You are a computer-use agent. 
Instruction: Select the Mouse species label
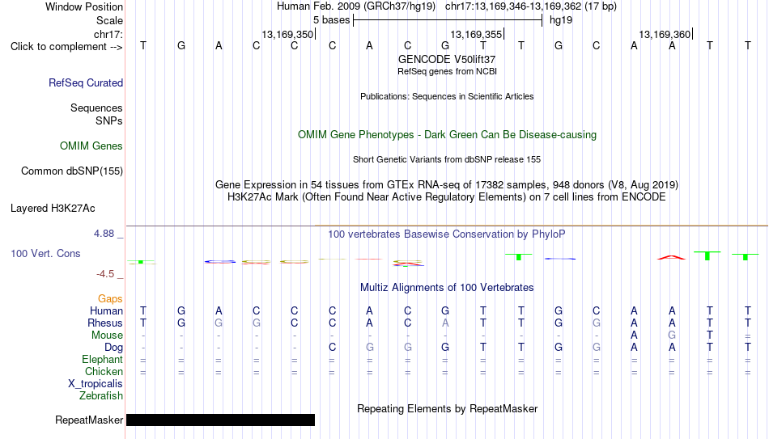107,336
